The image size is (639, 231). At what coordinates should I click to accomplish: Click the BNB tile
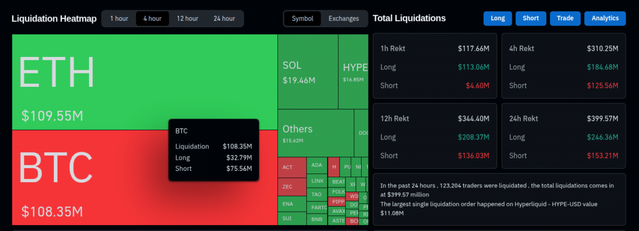tap(317, 219)
